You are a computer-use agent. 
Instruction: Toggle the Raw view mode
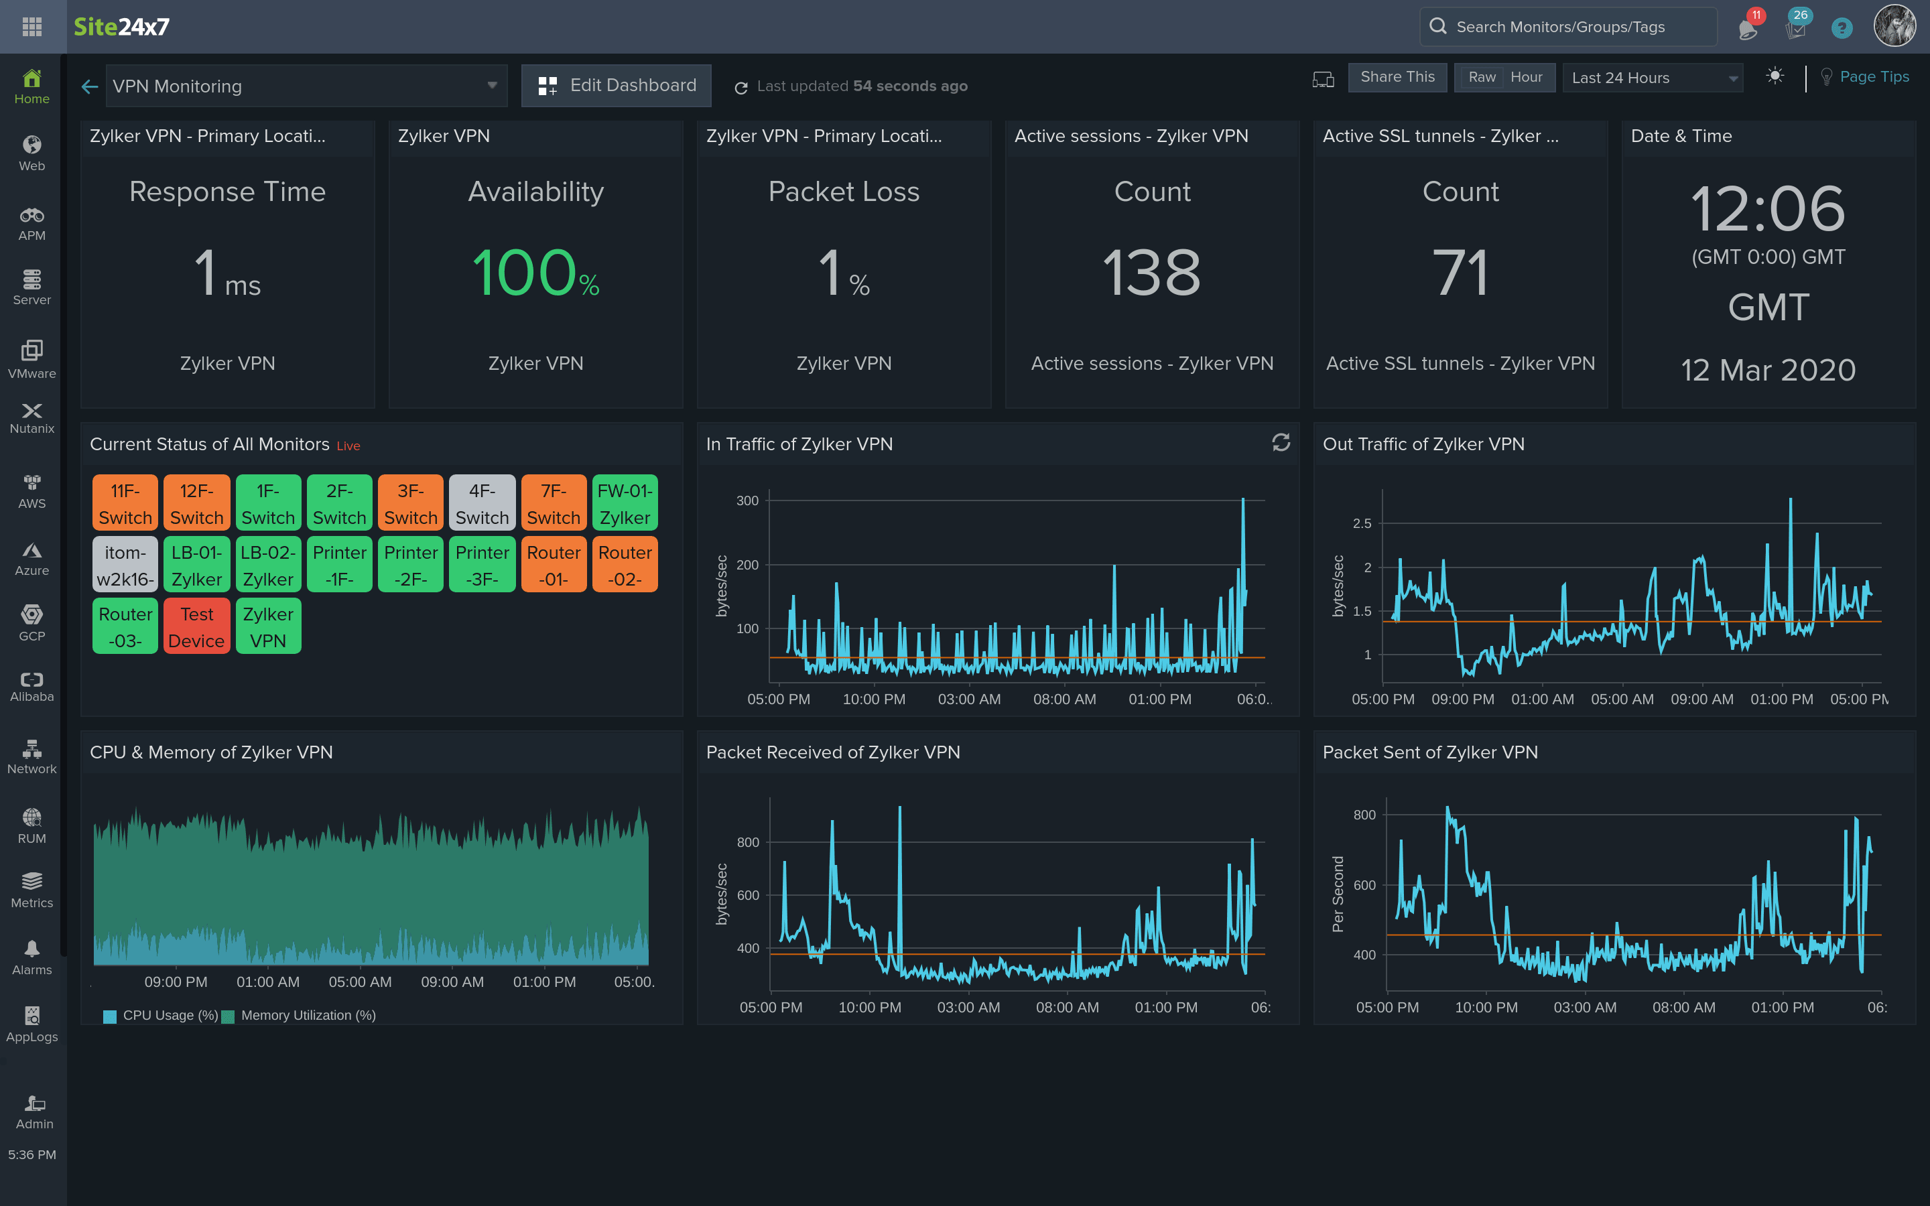tap(1481, 78)
